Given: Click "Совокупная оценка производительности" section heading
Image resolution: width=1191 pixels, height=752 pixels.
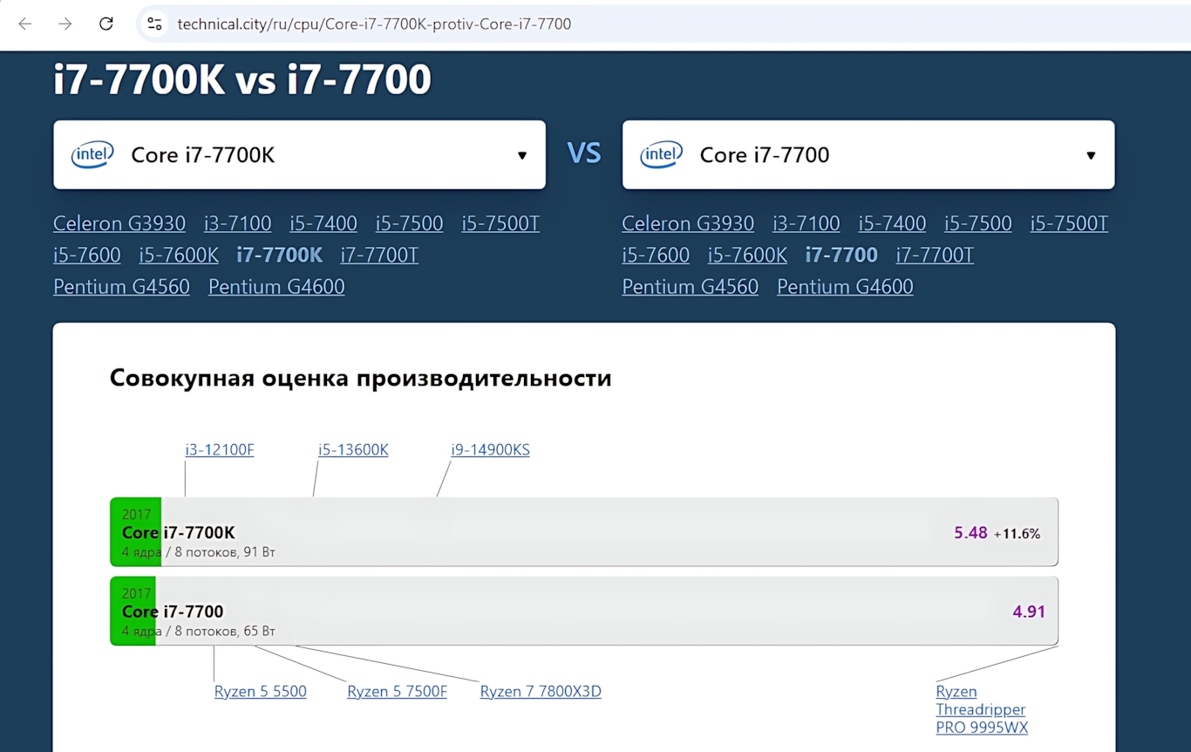Looking at the screenshot, I should (x=361, y=379).
